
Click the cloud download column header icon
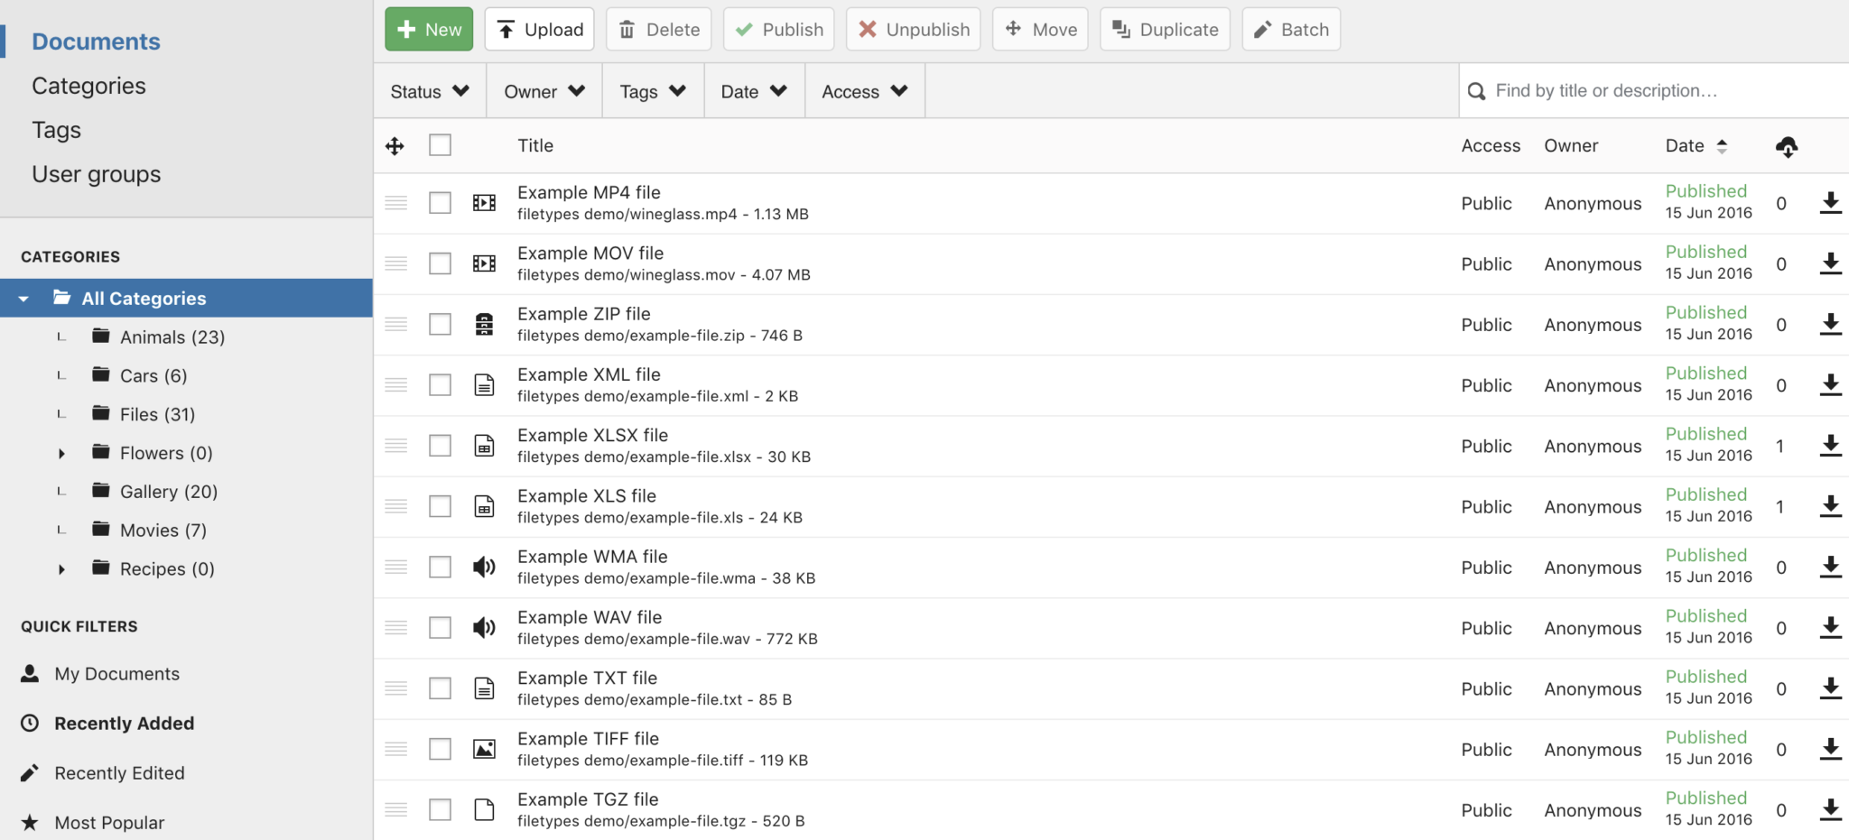tap(1786, 146)
